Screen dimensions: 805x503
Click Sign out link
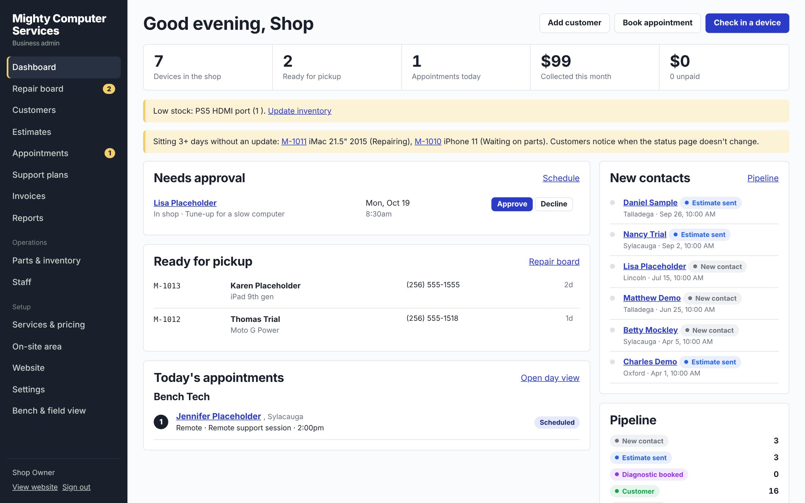click(x=76, y=487)
